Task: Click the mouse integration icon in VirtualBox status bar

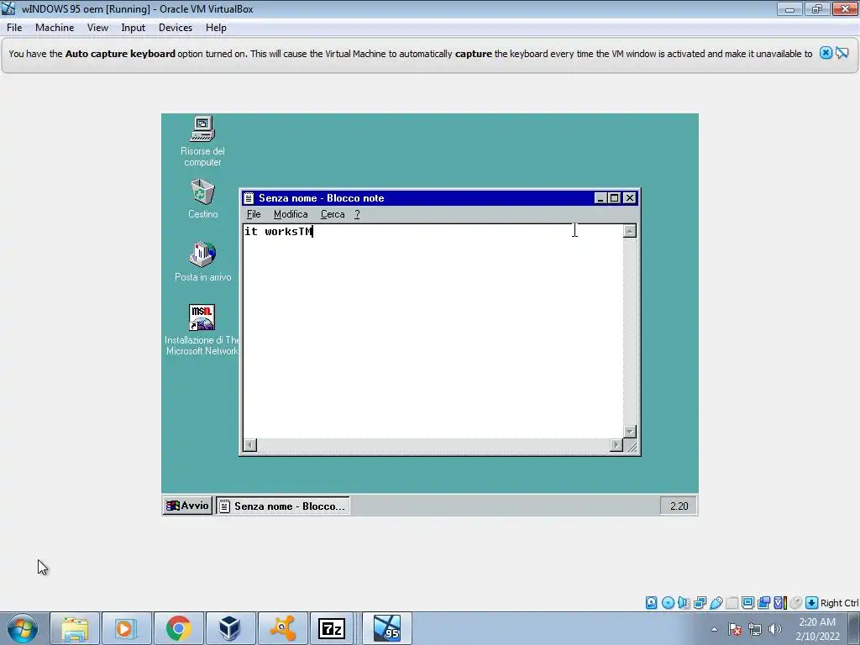Action: (x=796, y=603)
